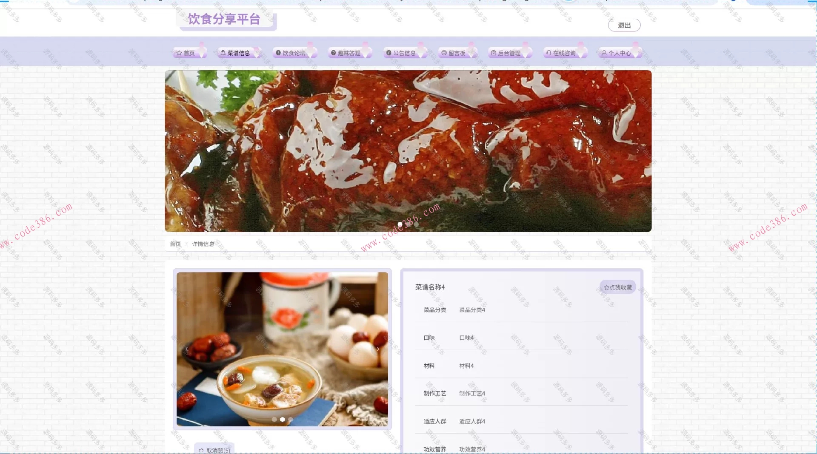The image size is (817, 454).
Task: Open the 首页 navigation item
Action: (x=190, y=53)
